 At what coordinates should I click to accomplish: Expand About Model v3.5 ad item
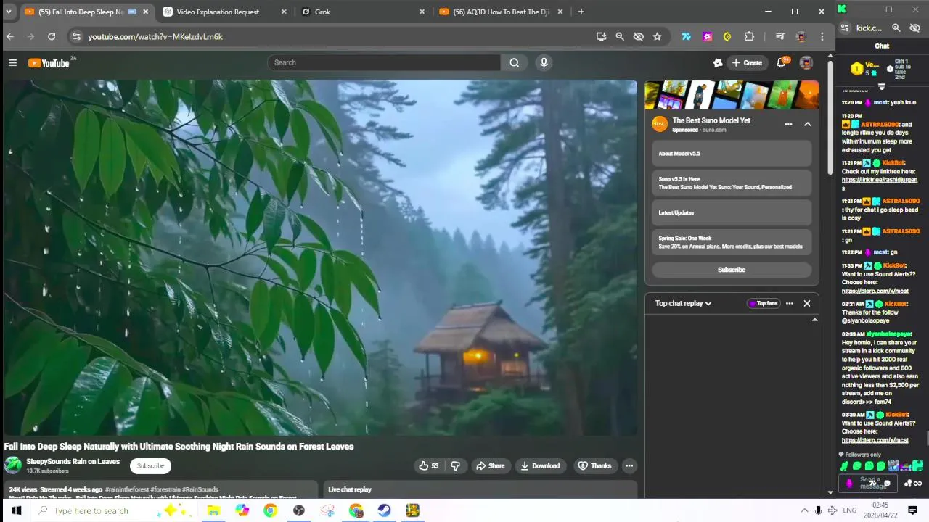click(x=732, y=154)
